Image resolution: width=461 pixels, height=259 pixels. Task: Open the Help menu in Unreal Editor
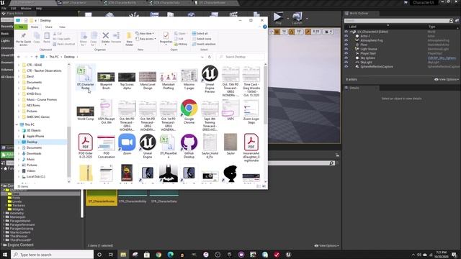click(x=39, y=9)
